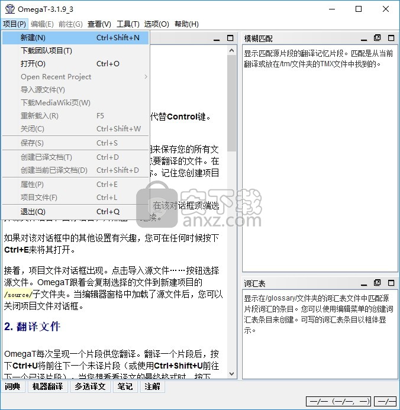Minimize the OmegaT window
This screenshot has width=400, height=410.
pyautogui.click(x=332, y=9)
